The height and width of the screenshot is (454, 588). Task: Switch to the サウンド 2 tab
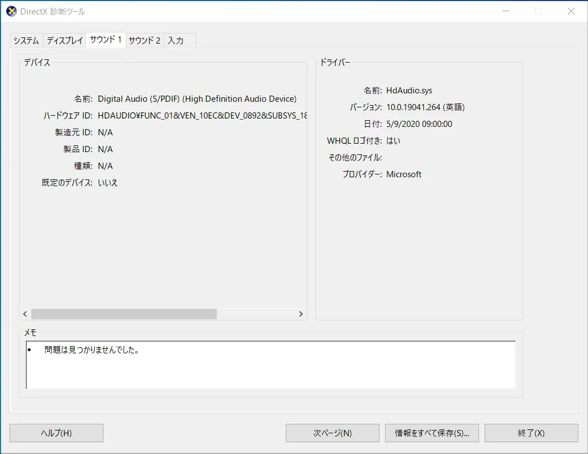pyautogui.click(x=144, y=40)
